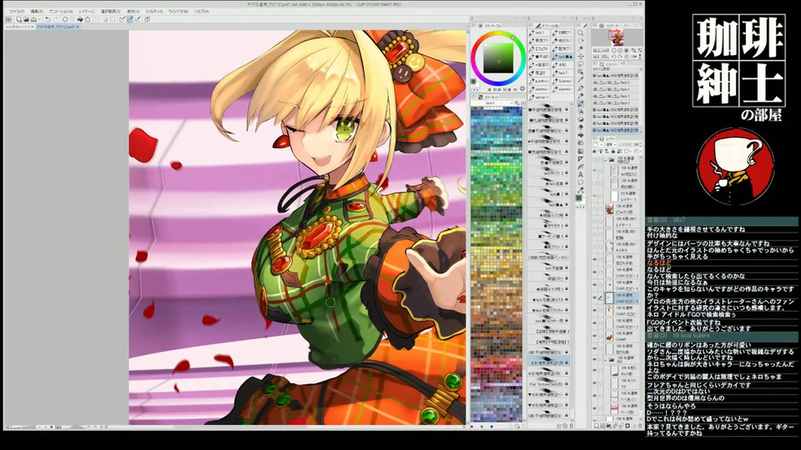Hide the キャラ影 layer
The height and width of the screenshot is (450, 801).
point(594,370)
